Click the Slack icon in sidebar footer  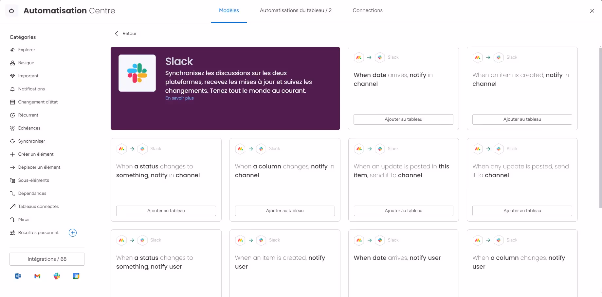tap(57, 276)
